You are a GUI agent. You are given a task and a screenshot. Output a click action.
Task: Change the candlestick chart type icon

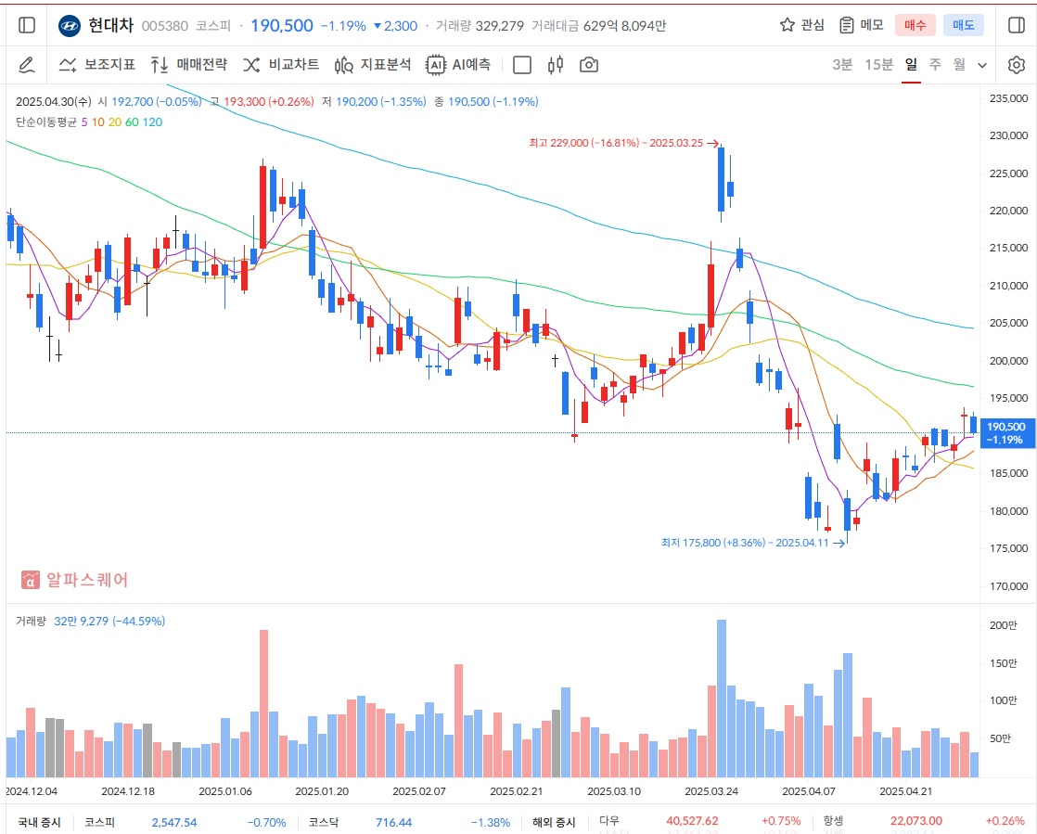[556, 65]
